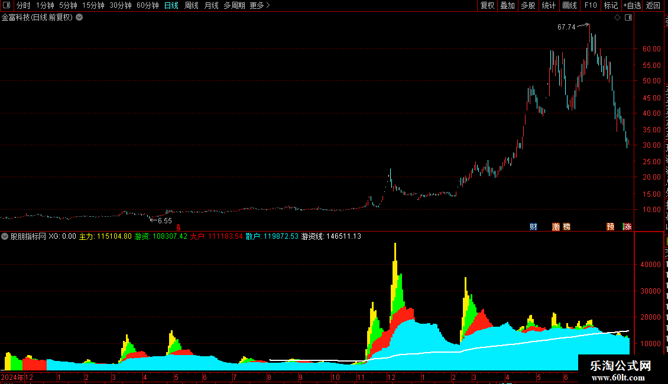Select the 5分钟 period
Image resolution: width=668 pixels, height=384 pixels.
(68, 5)
